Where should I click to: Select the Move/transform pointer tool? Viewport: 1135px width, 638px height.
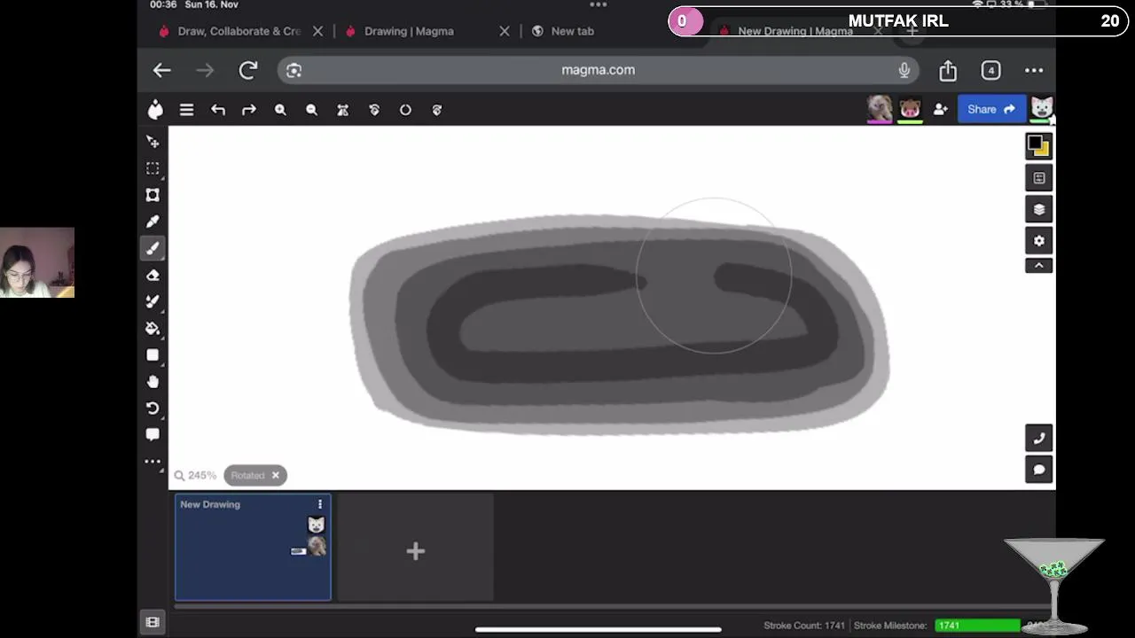(x=153, y=142)
